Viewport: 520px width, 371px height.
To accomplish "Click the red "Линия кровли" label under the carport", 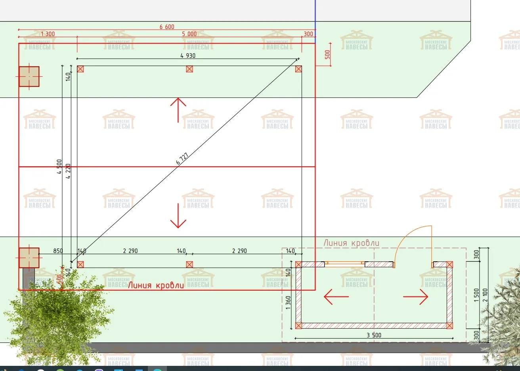I will (x=156, y=285).
